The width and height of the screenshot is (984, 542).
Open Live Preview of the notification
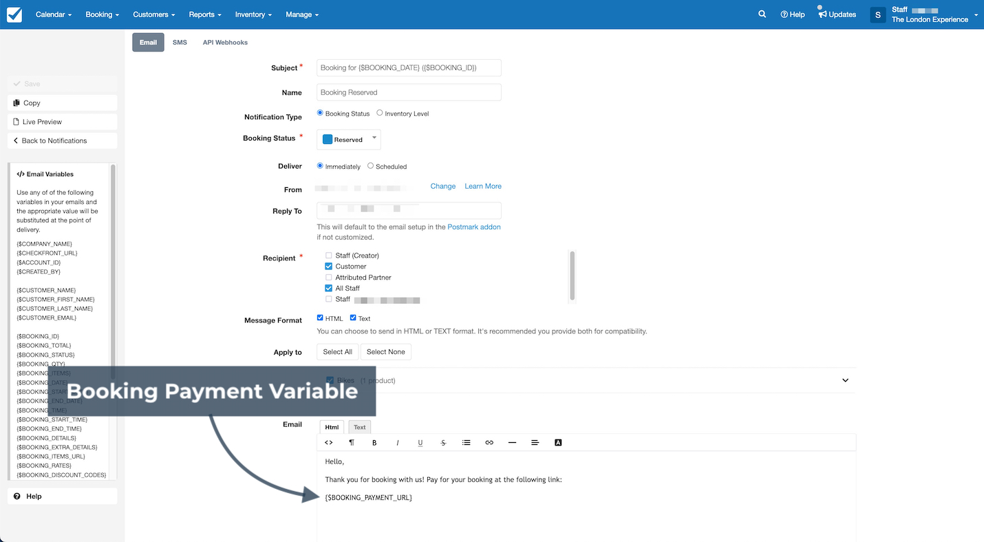point(63,121)
